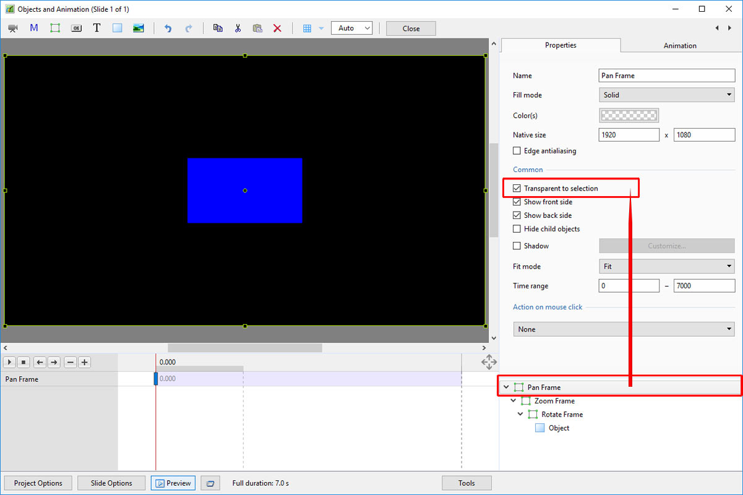
Task: Open the Tools menu button
Action: click(x=466, y=483)
